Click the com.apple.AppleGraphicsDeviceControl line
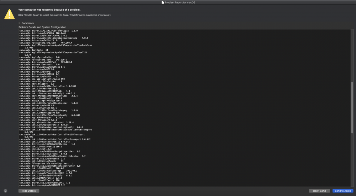This screenshot has height=196, width=356. coord(47,123)
